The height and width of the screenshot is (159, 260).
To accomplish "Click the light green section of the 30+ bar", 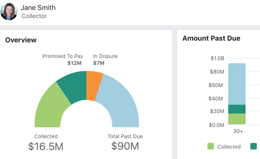I will 237,119.
